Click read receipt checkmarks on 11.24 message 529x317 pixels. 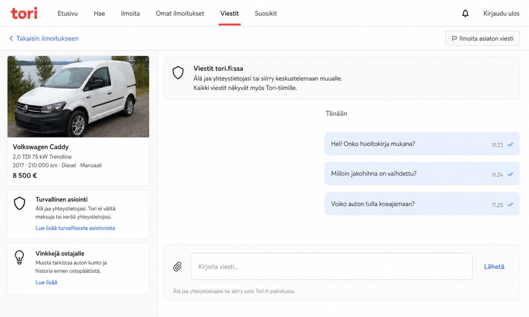point(510,174)
